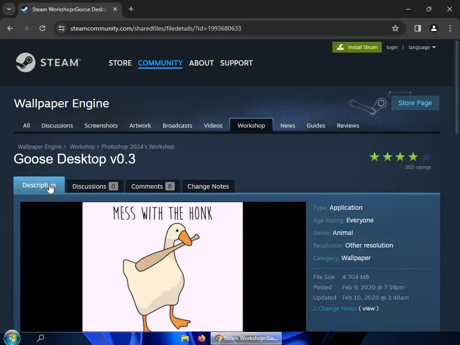Screen dimensions: 460x345
Task: Expand the language dropdown
Action: (422, 47)
